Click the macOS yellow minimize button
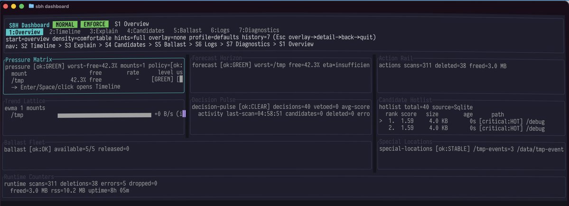Image resolution: width=569 pixels, height=206 pixels. 14,6
